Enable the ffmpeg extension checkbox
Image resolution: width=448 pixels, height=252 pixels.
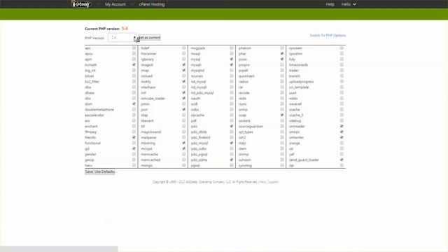(134, 132)
